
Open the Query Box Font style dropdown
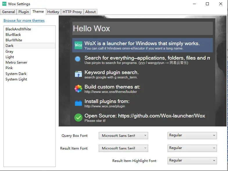[x=192, y=135]
